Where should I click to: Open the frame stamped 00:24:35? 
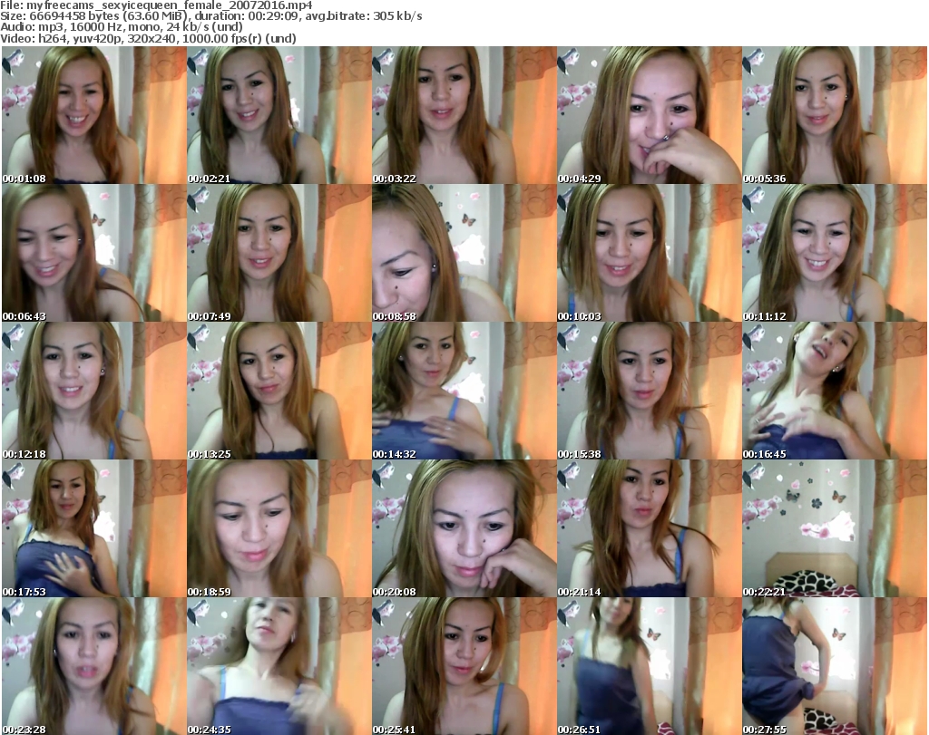click(x=279, y=666)
